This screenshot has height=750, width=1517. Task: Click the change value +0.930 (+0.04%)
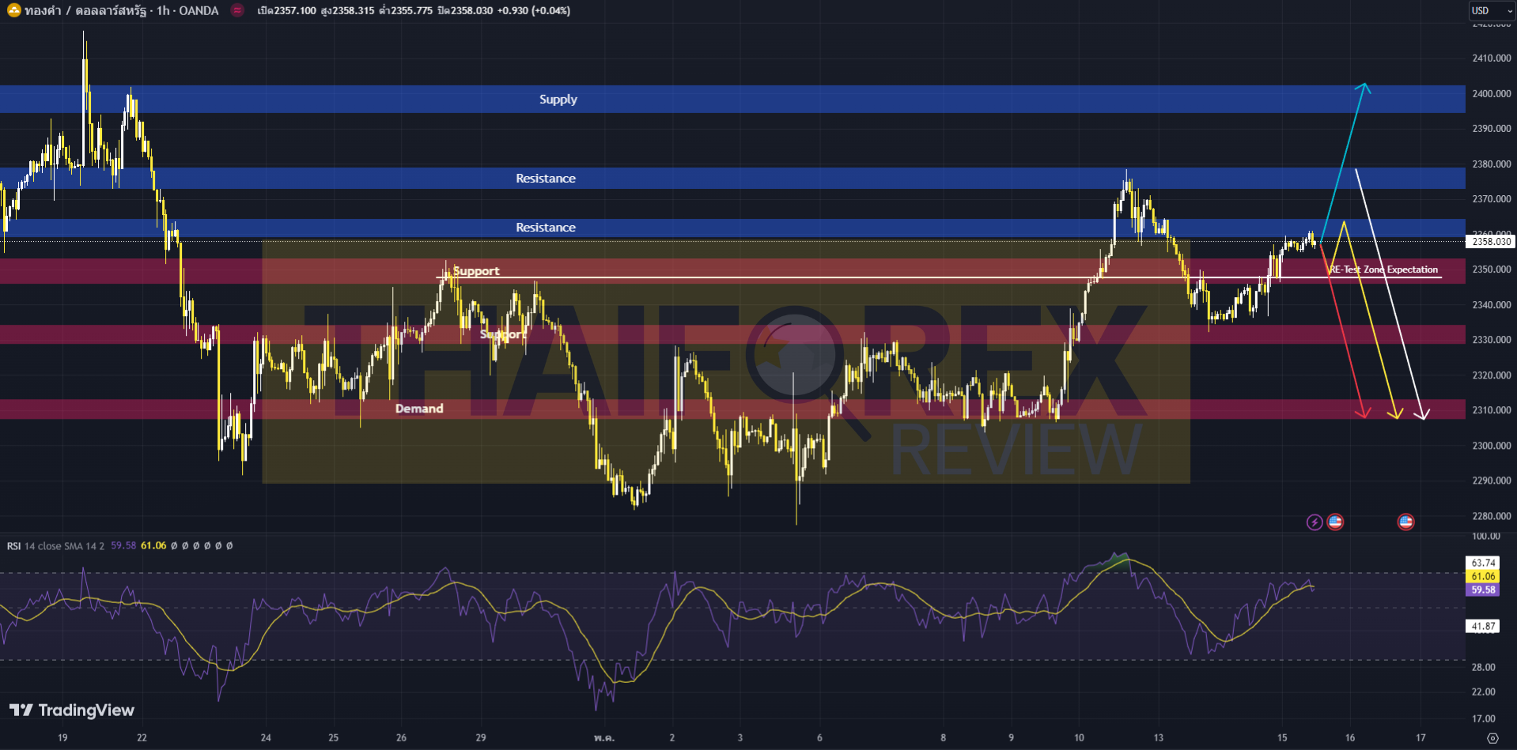click(x=534, y=11)
